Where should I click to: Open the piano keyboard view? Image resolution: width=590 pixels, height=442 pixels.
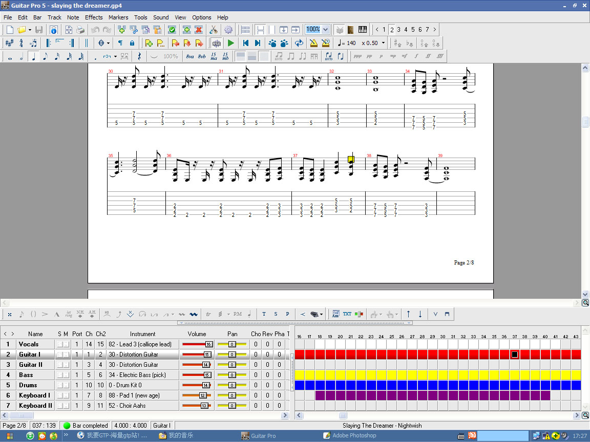[363, 30]
